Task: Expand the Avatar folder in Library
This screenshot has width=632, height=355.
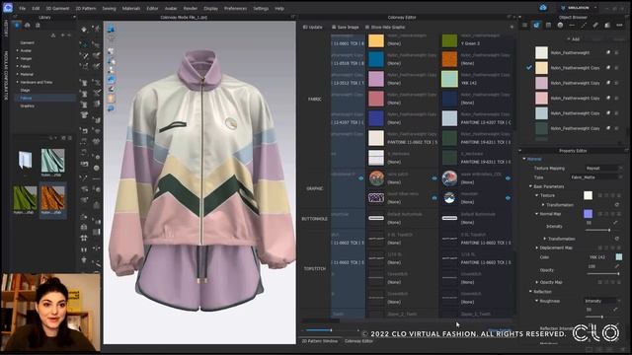Action: [x=18, y=50]
